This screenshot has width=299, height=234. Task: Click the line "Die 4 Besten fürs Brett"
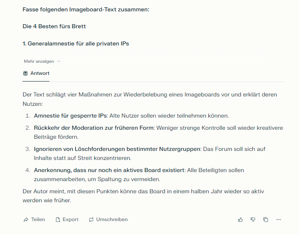tap(54, 26)
